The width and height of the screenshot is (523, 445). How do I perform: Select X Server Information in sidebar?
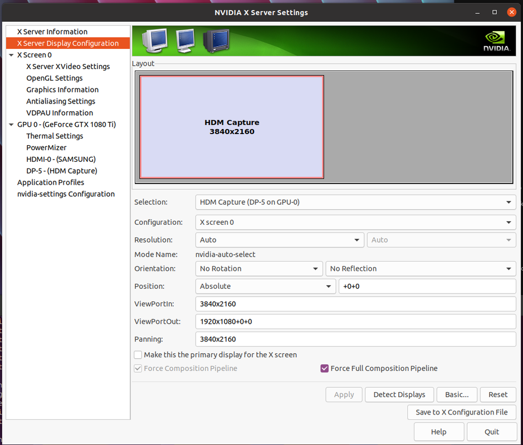click(x=52, y=32)
